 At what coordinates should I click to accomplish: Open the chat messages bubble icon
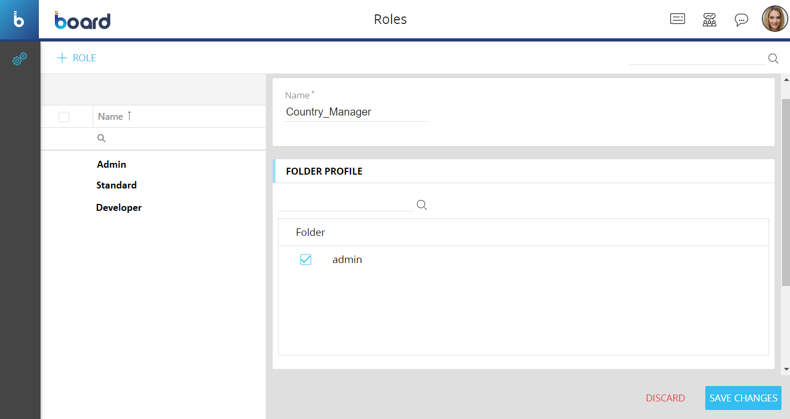741,20
